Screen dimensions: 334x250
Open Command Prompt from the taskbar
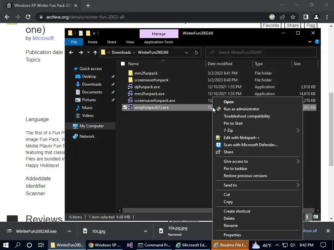(154, 245)
